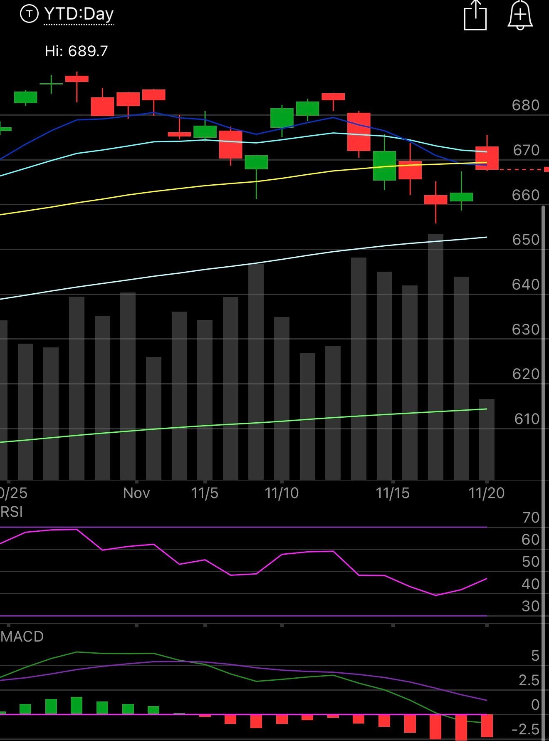Tap the 11/10 date label on axis

(x=282, y=493)
